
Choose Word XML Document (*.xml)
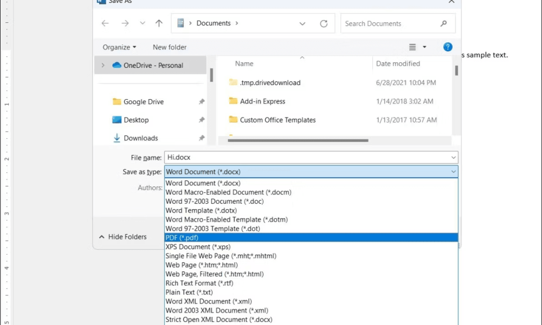click(x=311, y=301)
